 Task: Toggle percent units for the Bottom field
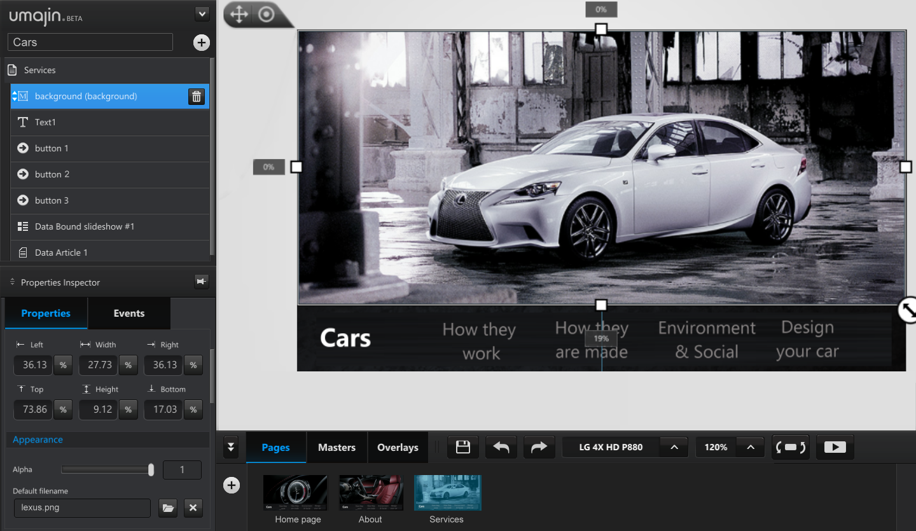tap(193, 409)
